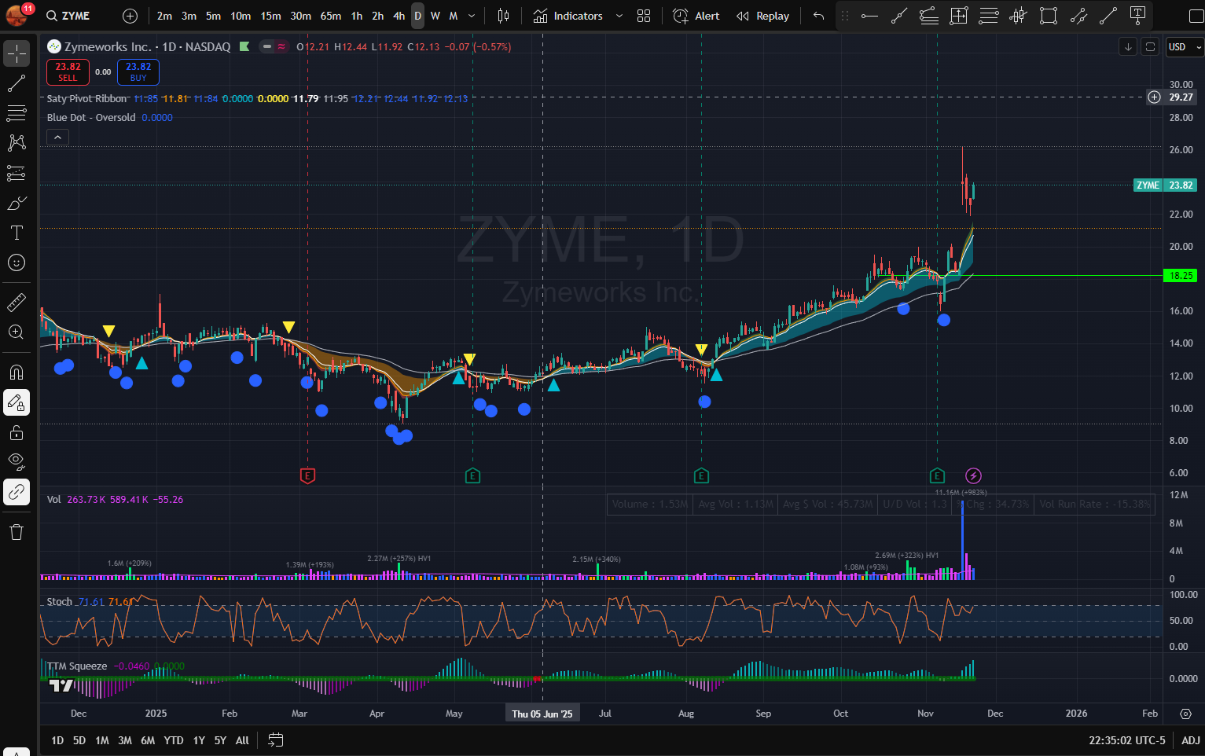Click the BUY 23.82 button

(x=138, y=72)
